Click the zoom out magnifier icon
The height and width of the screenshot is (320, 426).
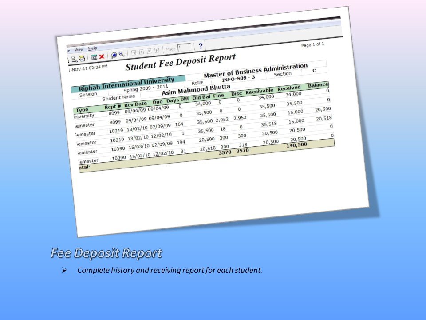click(122, 54)
